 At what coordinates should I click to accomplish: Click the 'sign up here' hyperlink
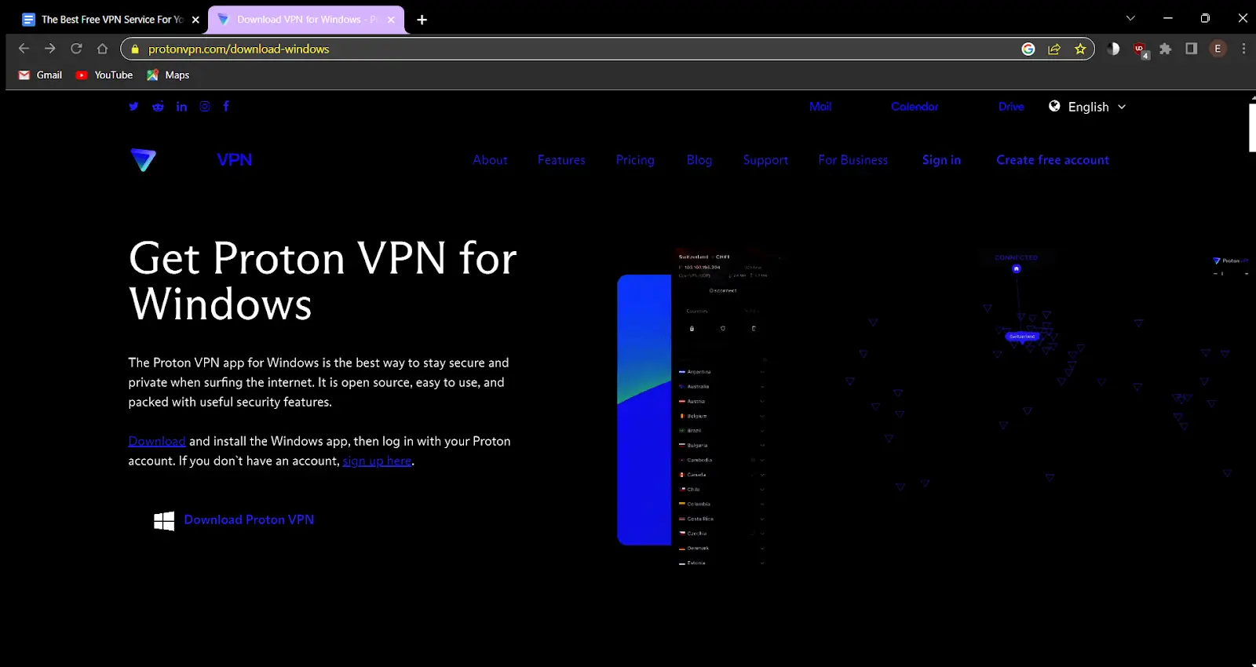click(377, 461)
